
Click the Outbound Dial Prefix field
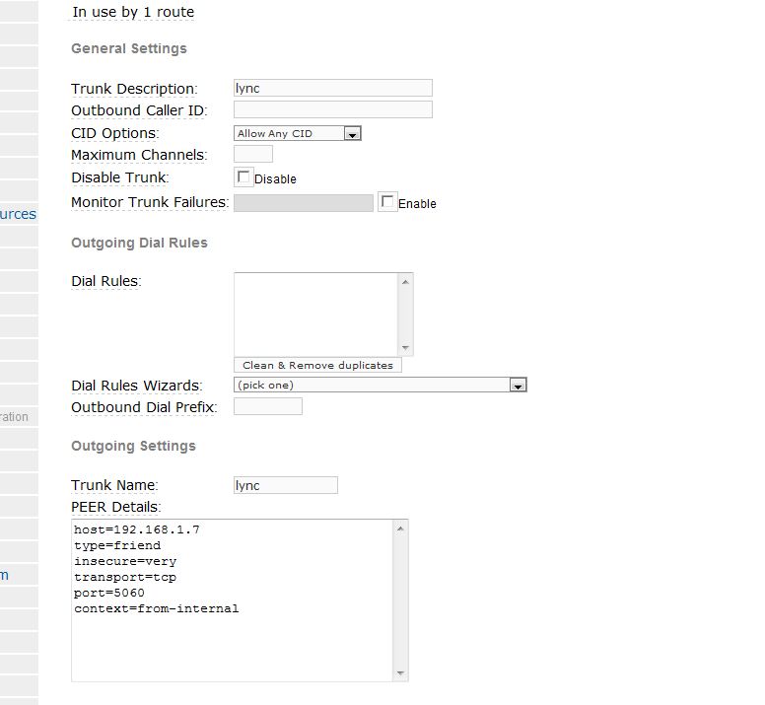(267, 406)
